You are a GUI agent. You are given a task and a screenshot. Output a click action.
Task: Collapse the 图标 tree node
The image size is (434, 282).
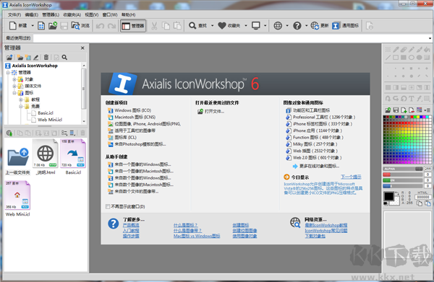point(14,93)
